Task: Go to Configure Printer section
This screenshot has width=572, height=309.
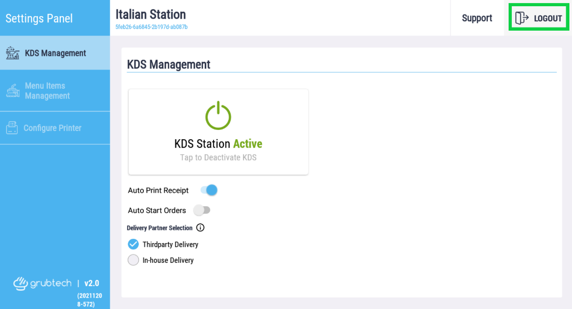Action: (55, 128)
